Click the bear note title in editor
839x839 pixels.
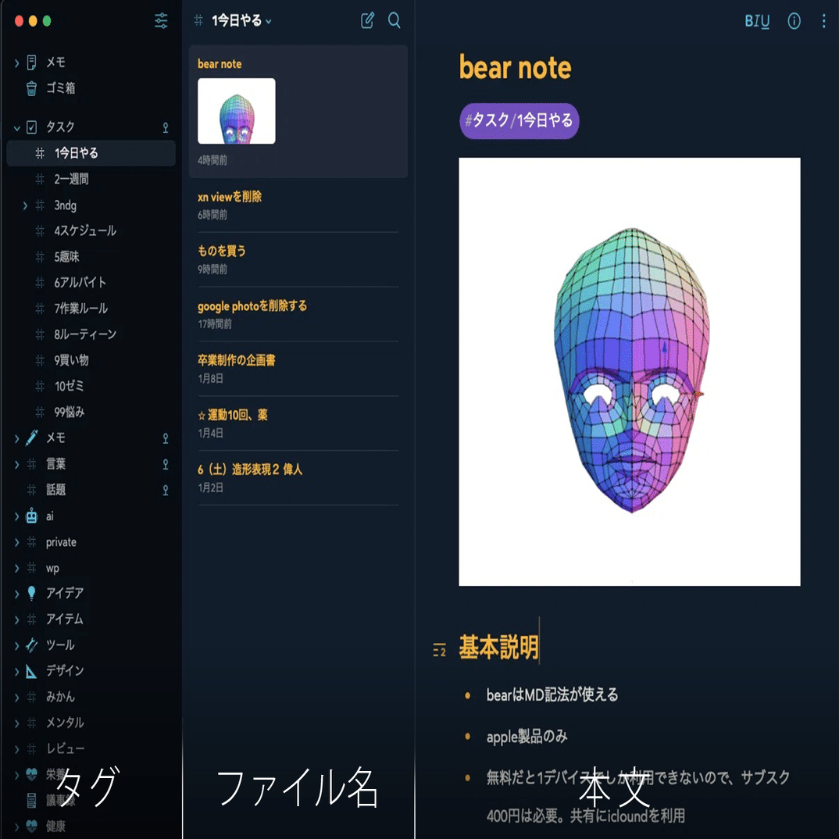(x=516, y=68)
